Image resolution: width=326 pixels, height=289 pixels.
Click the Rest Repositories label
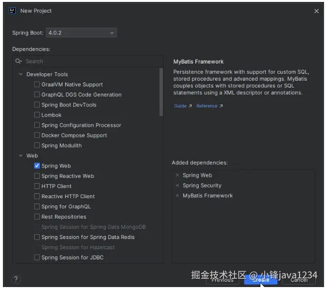[x=64, y=217]
